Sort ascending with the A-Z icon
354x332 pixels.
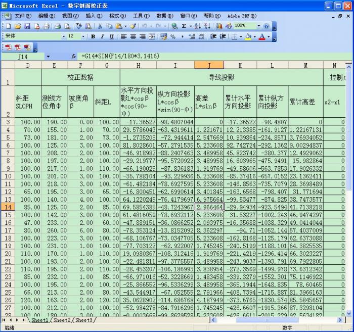click(199, 26)
